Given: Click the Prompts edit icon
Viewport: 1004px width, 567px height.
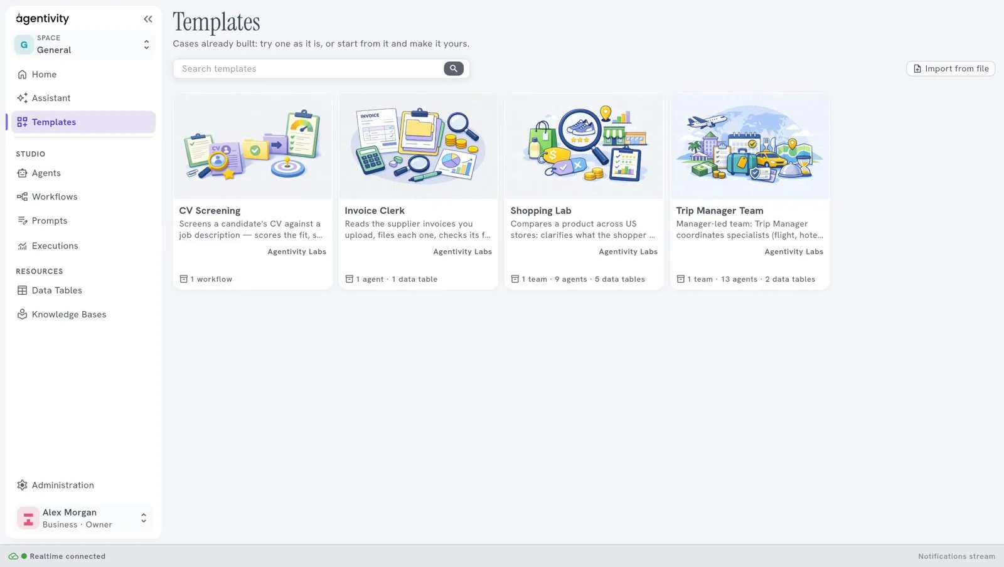Looking at the screenshot, I should pos(22,221).
